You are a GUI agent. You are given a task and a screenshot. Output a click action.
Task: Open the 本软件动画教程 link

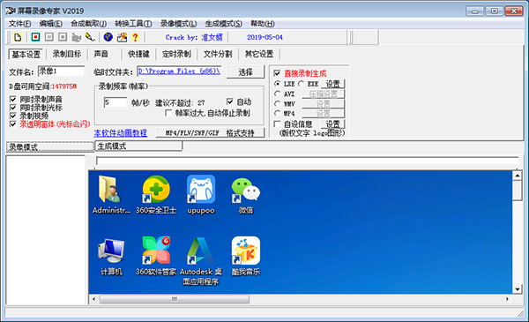pyautogui.click(x=121, y=133)
